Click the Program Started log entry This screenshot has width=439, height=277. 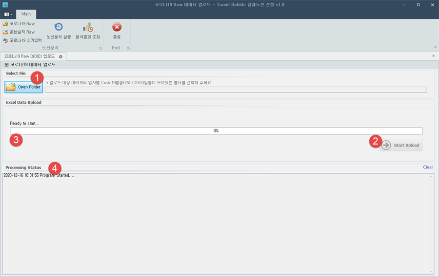coord(39,175)
